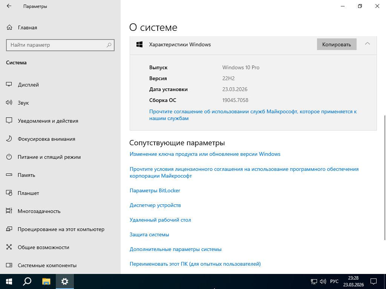386x289 pixels.
Task: Select Notifications and actions (Уведомления и действия)
Action: [x=48, y=121]
